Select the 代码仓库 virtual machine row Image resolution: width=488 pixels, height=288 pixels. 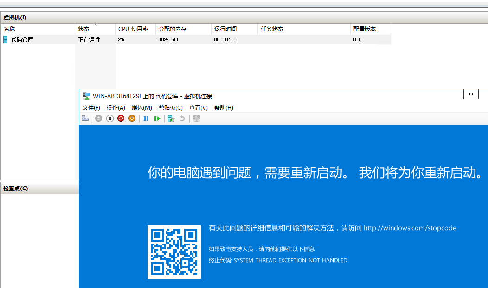pyautogui.click(x=22, y=40)
